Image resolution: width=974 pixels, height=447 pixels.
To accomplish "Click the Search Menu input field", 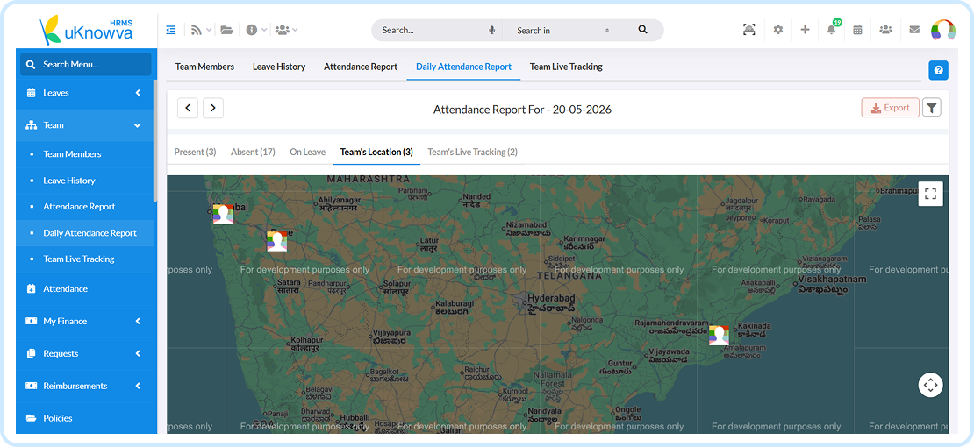I will click(86, 65).
